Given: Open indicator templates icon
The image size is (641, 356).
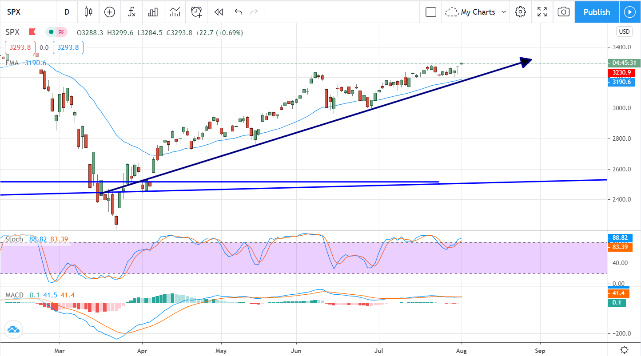Looking at the screenshot, I should (175, 12).
